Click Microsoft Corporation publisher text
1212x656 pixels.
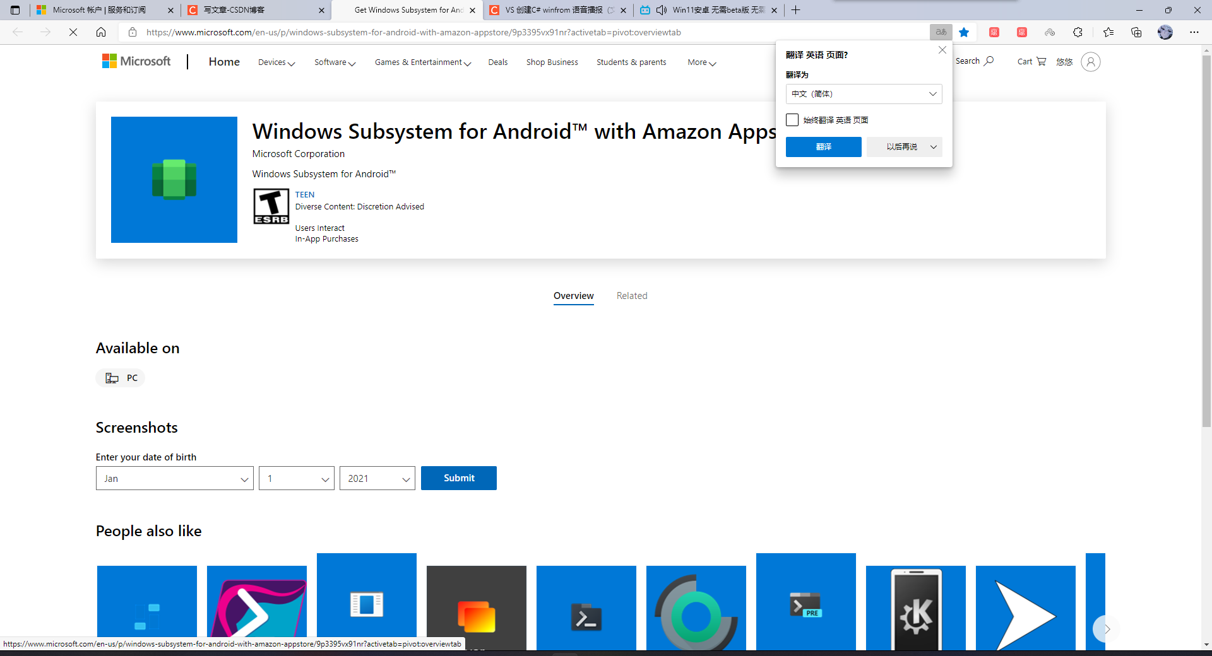[299, 154]
